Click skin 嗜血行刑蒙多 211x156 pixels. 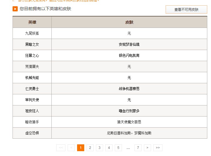tap(129, 111)
